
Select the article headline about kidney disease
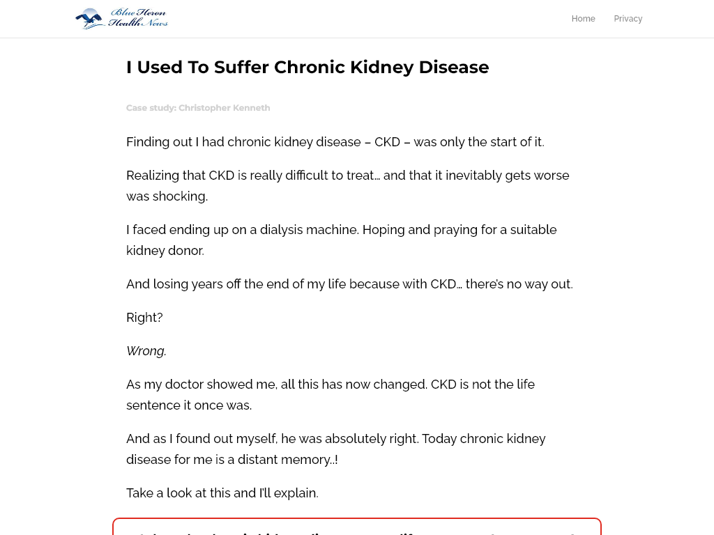coord(307,67)
